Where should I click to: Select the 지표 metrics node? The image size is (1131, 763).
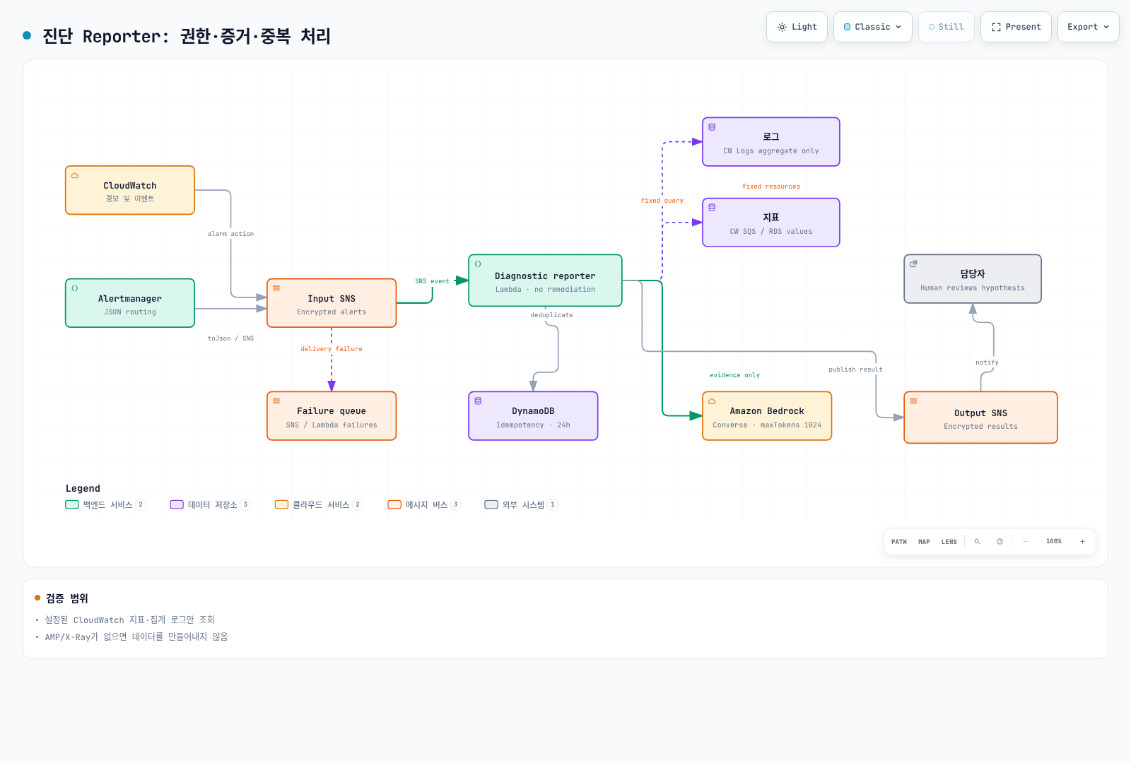(x=771, y=223)
